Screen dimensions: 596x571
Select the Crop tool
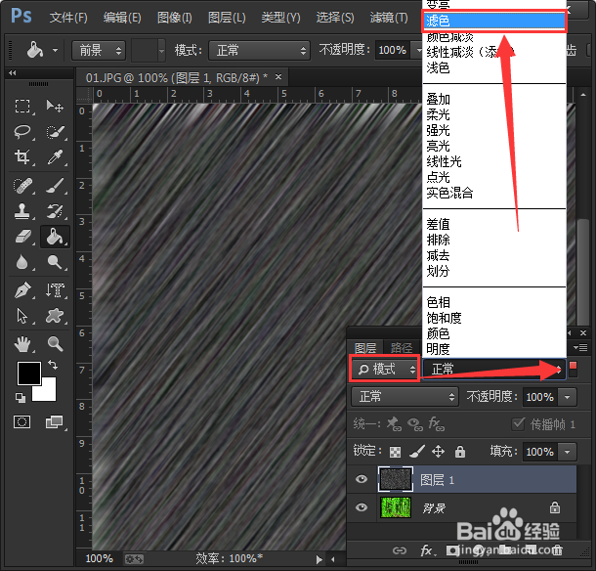(x=22, y=156)
